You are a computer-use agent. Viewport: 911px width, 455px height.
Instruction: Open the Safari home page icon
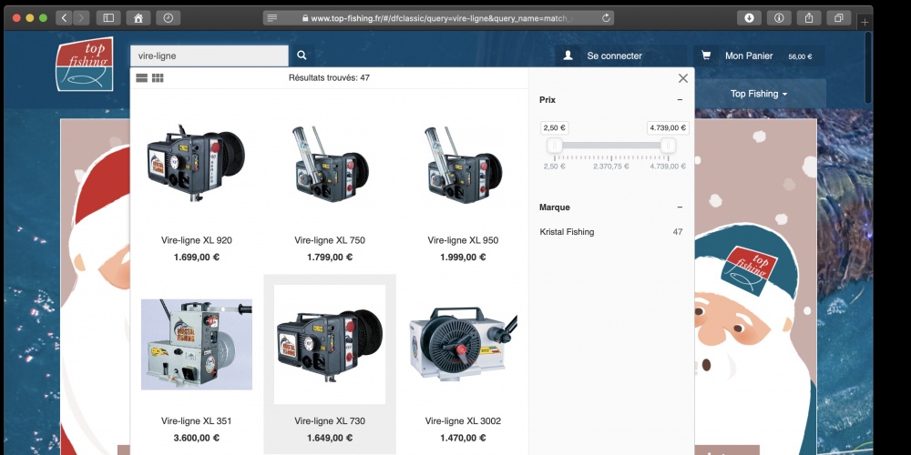coord(138,18)
